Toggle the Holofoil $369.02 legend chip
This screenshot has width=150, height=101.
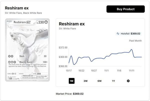[x=128, y=34]
